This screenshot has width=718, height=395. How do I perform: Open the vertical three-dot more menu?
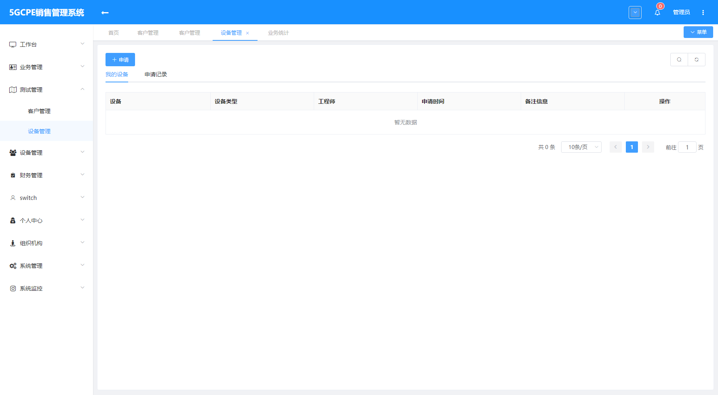(703, 13)
